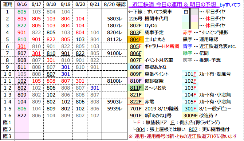This screenshot has width=244, height=141.
Task: Select the 8/17 column header
Action: point(36,4)
